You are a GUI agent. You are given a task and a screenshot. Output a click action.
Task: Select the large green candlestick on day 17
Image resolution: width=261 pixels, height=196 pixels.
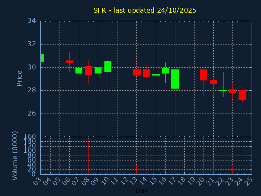coord(175,79)
